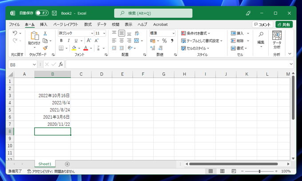Click the zoom slider in status bar
302x181 pixels.
(259, 171)
